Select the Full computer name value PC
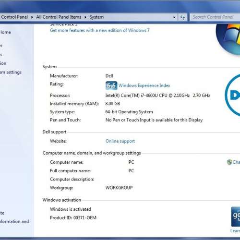 point(131,171)
